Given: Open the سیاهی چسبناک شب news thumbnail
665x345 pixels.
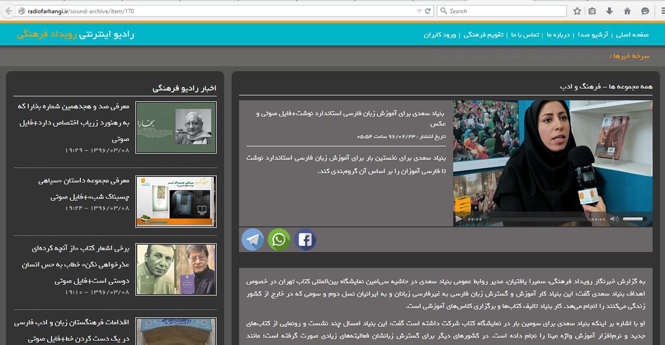Looking at the screenshot, I should pyautogui.click(x=176, y=201).
